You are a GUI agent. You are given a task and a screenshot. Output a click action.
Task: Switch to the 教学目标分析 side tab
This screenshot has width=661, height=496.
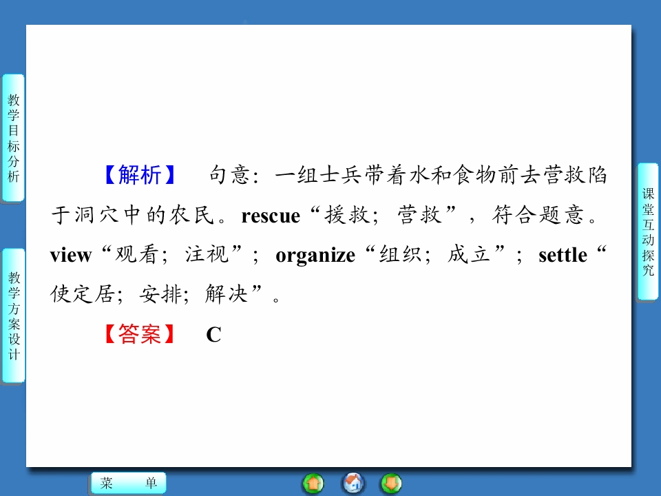(x=14, y=138)
